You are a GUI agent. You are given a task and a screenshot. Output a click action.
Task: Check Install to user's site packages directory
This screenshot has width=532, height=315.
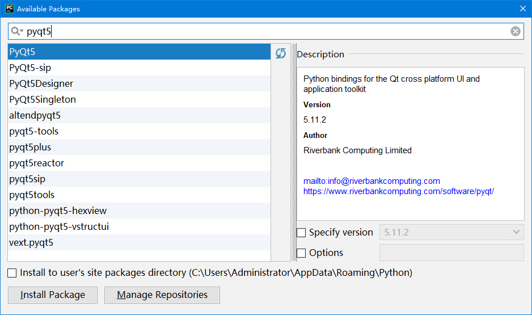click(x=12, y=273)
